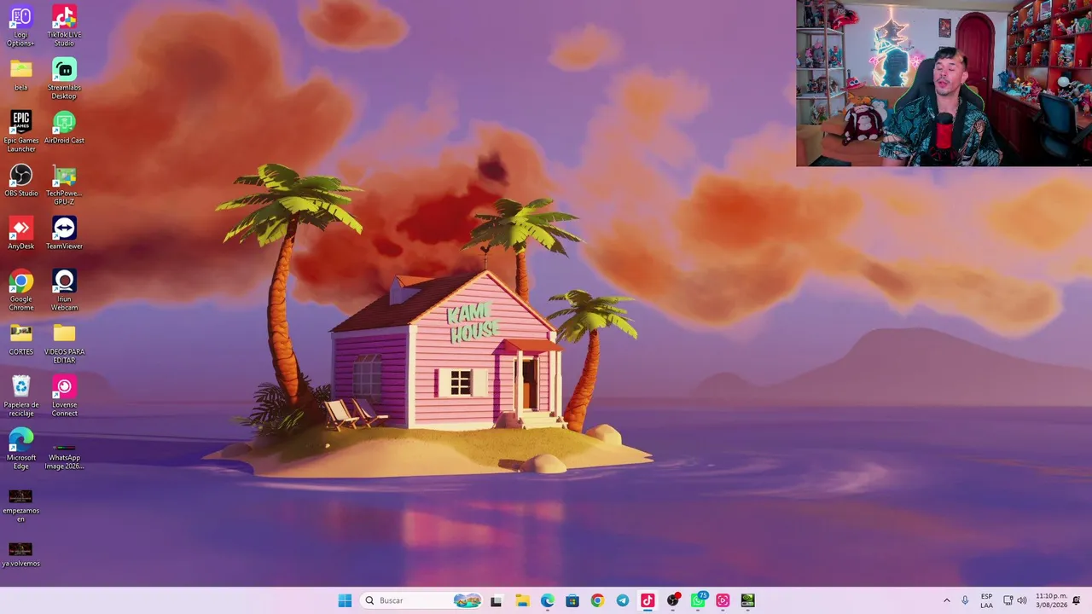Open the notifications bell icon
This screenshot has width=1092, height=614.
pyautogui.click(x=1077, y=600)
